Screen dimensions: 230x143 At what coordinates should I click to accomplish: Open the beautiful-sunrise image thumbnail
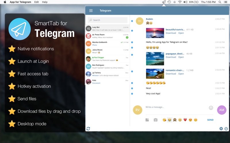155,33
